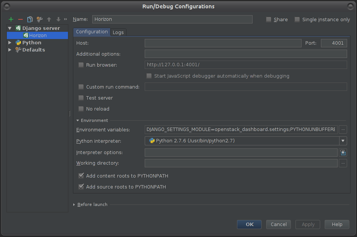Screen dimensions: 357x237
Task: Select the Configuration tab
Action: (92, 32)
